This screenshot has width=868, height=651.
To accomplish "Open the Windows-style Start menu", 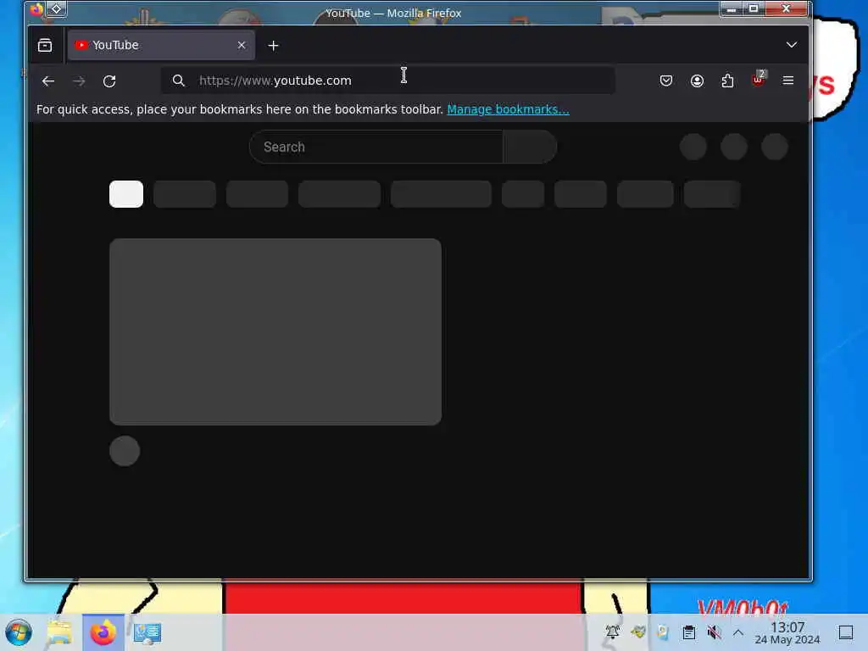I will pos(19,632).
